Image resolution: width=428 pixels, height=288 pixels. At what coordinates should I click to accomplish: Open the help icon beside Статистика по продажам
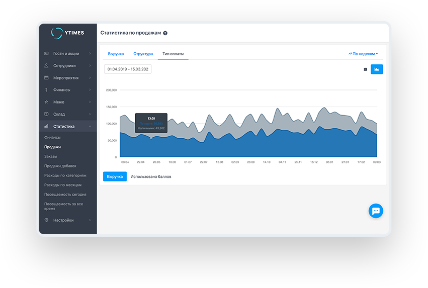tap(165, 33)
